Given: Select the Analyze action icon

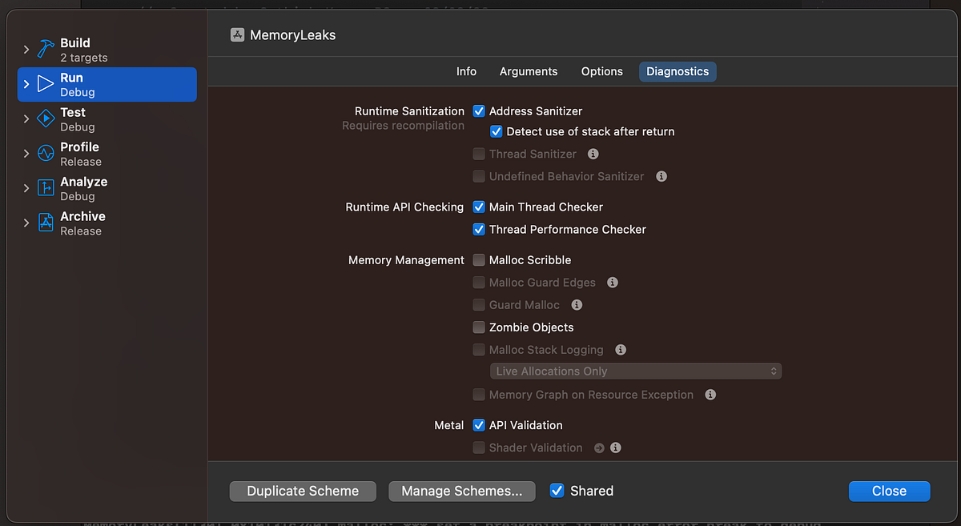Looking at the screenshot, I should click(x=45, y=187).
